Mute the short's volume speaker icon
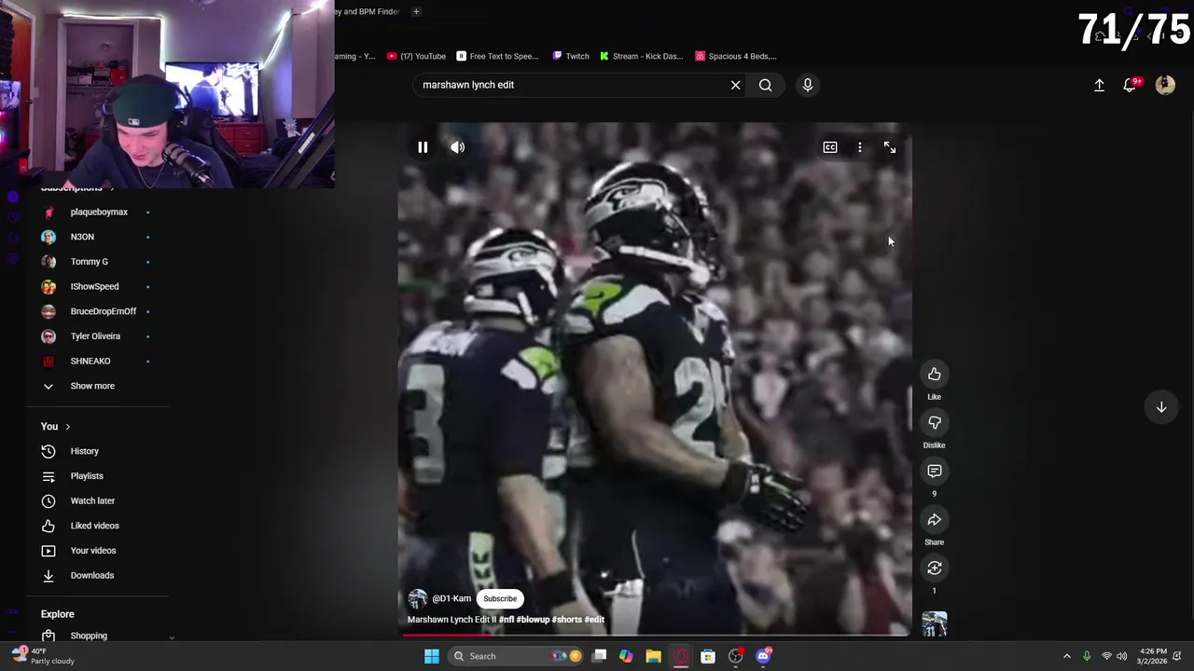1194x671 pixels. [x=457, y=147]
